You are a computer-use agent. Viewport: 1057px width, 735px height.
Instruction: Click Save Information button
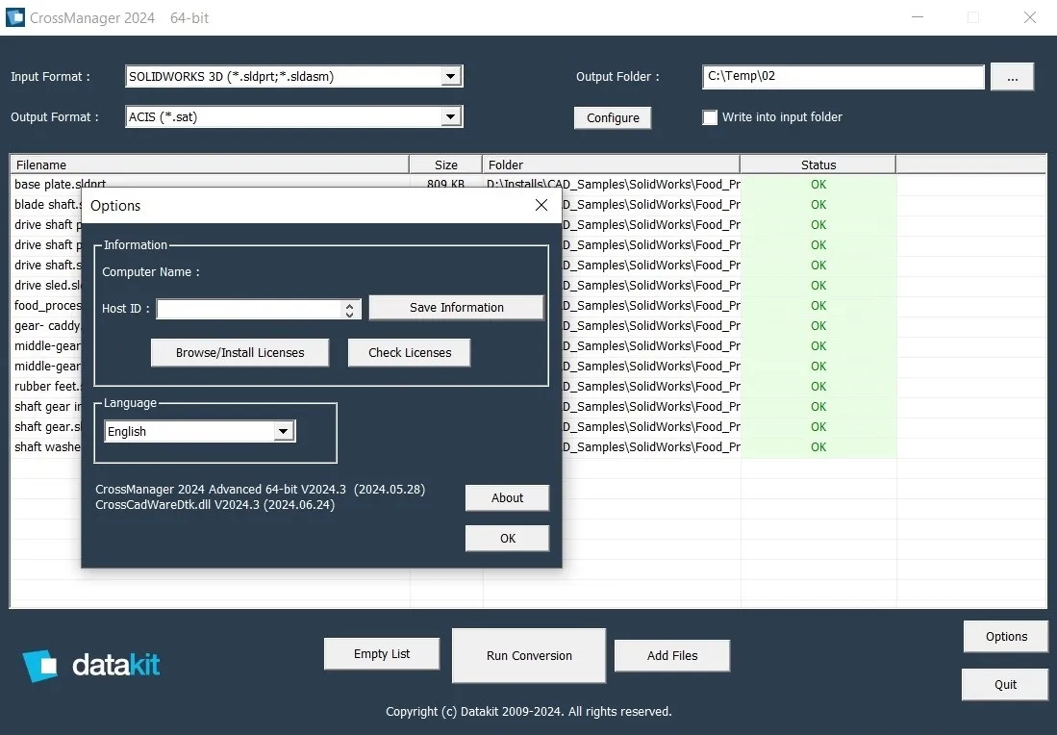click(457, 308)
